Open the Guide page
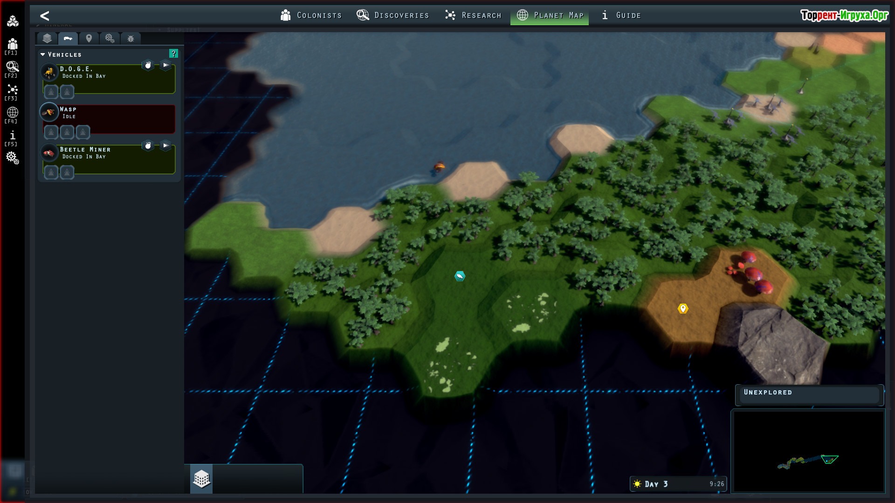895x503 pixels. (621, 15)
